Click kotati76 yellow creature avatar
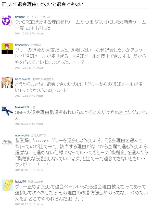 tap(7, 185)
